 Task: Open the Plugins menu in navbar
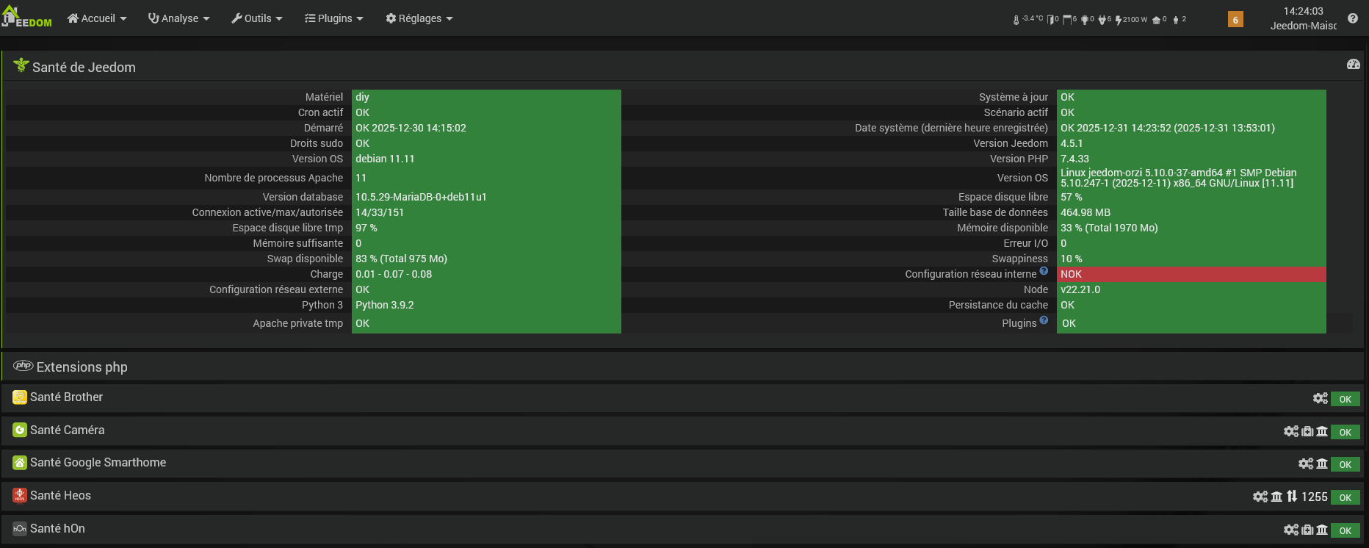coord(334,18)
